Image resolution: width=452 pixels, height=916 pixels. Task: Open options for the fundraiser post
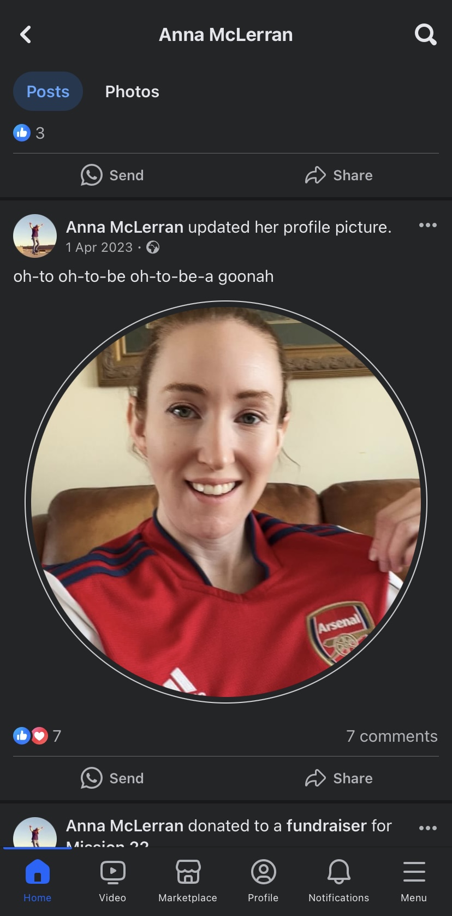click(428, 828)
